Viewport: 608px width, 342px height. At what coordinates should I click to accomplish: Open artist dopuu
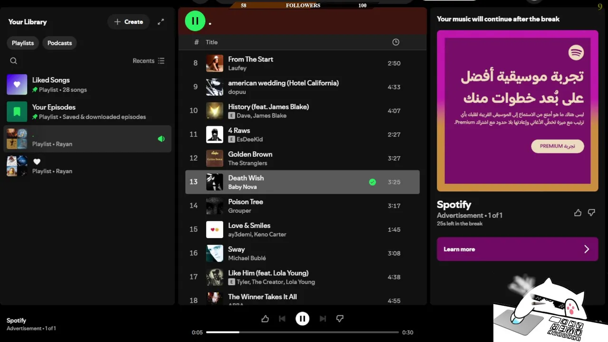coord(237,92)
